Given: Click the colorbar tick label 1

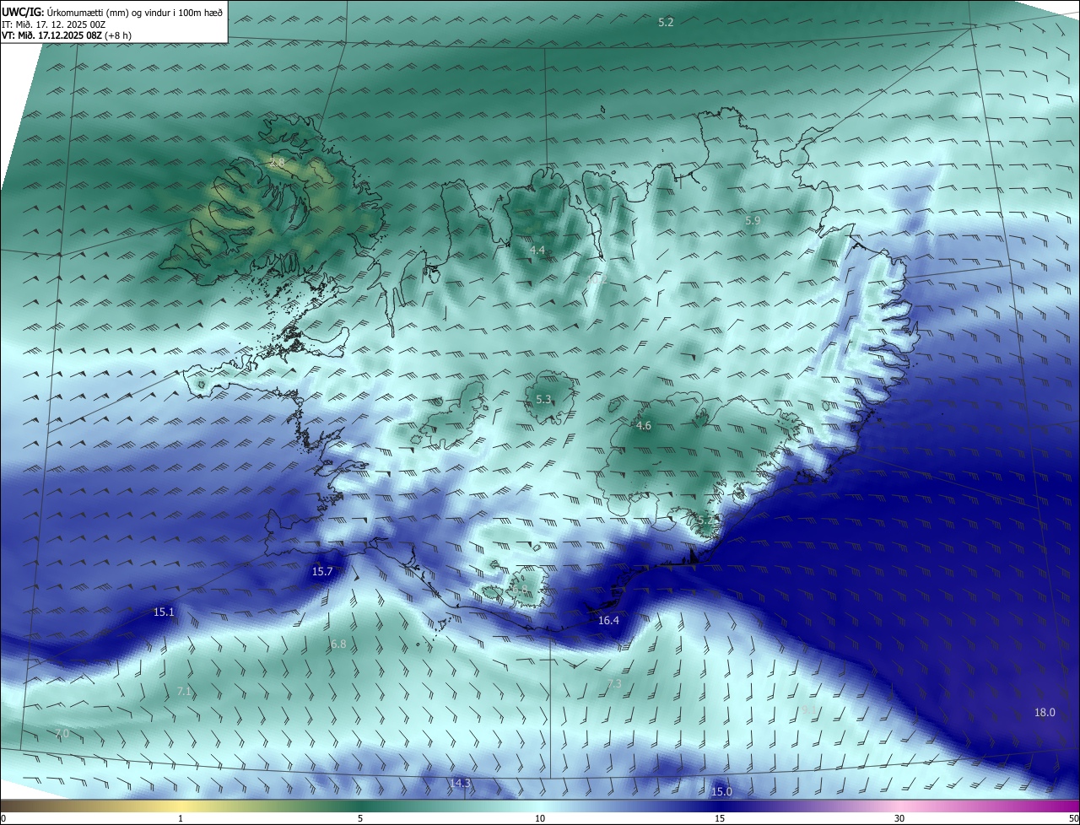Looking at the screenshot, I should click(181, 818).
